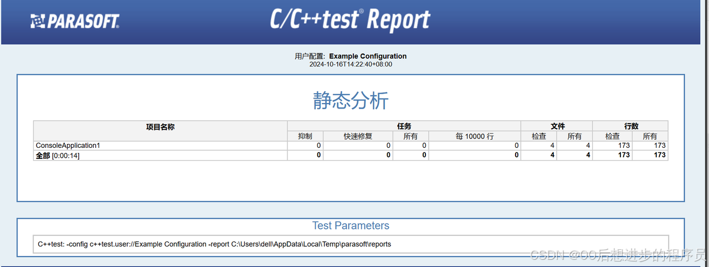Click ConsoleApplication1's 行数 检查 value 173
This screenshot has height=267, width=709.
pyautogui.click(x=624, y=145)
